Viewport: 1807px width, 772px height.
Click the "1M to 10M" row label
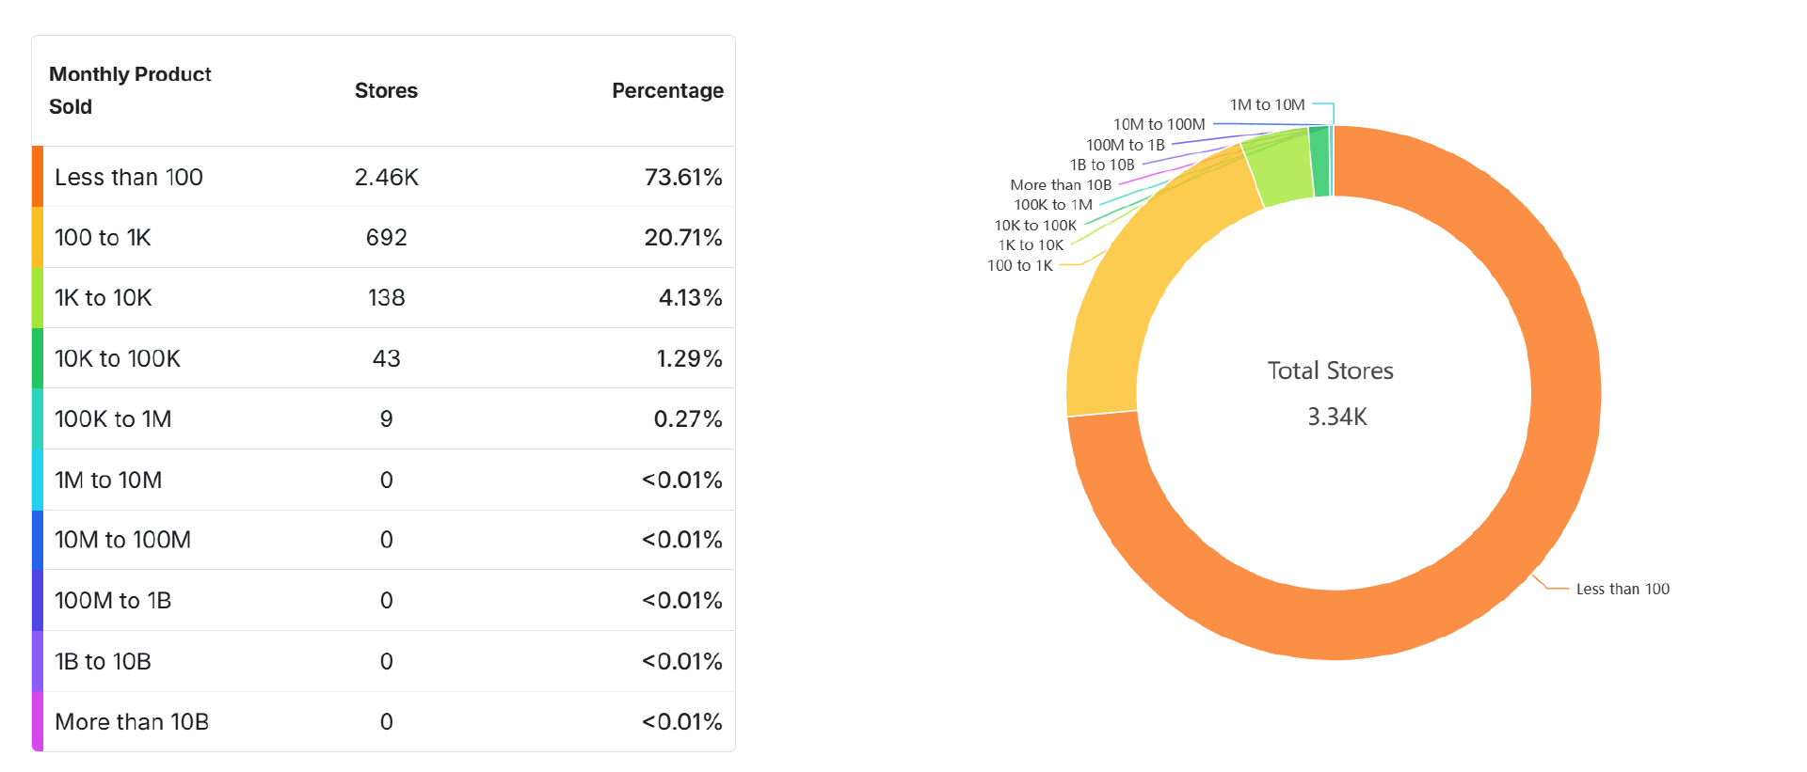108,480
